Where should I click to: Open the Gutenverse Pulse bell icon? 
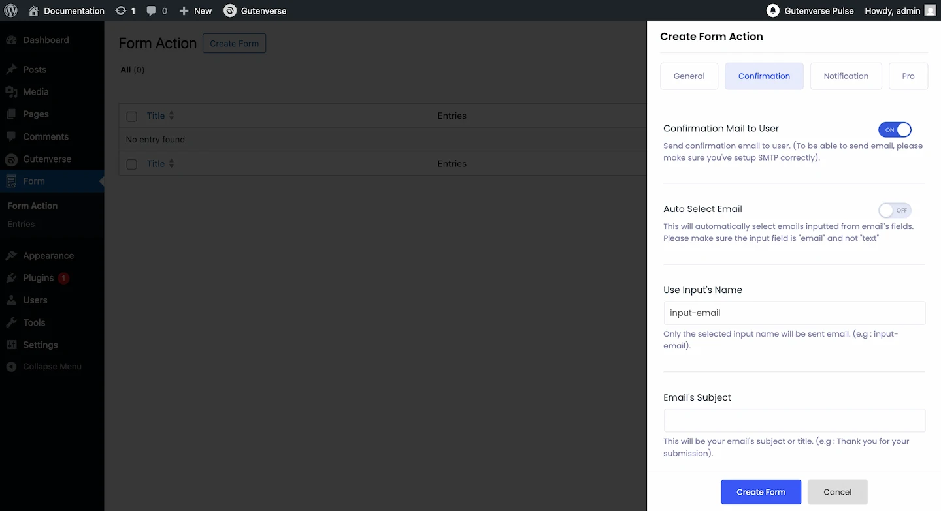(773, 10)
